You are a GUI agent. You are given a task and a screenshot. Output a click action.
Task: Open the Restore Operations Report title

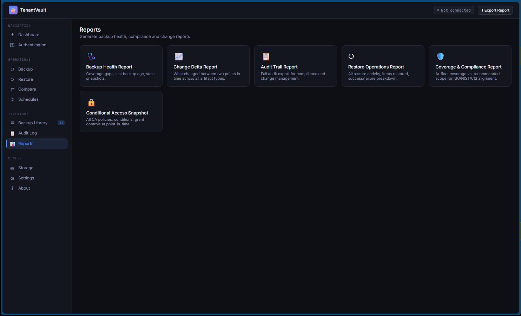pyautogui.click(x=376, y=67)
